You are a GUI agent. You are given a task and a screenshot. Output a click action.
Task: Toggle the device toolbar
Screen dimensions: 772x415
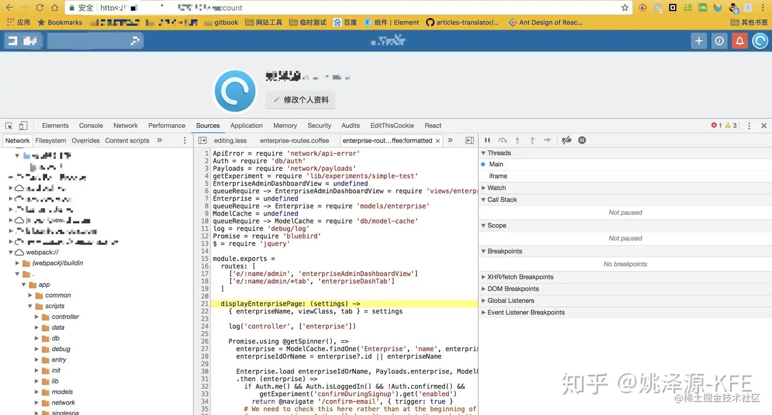tap(23, 125)
